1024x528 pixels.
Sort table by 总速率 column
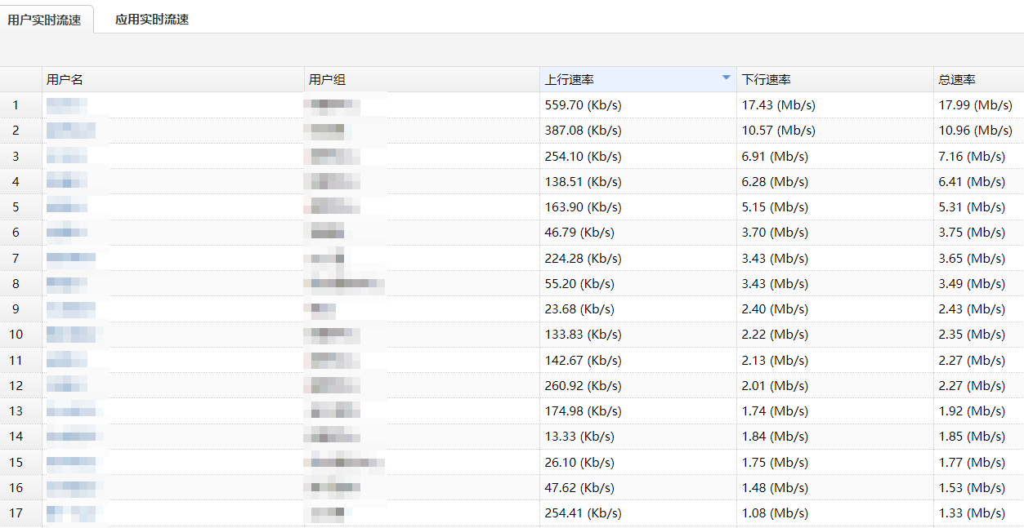(956, 80)
